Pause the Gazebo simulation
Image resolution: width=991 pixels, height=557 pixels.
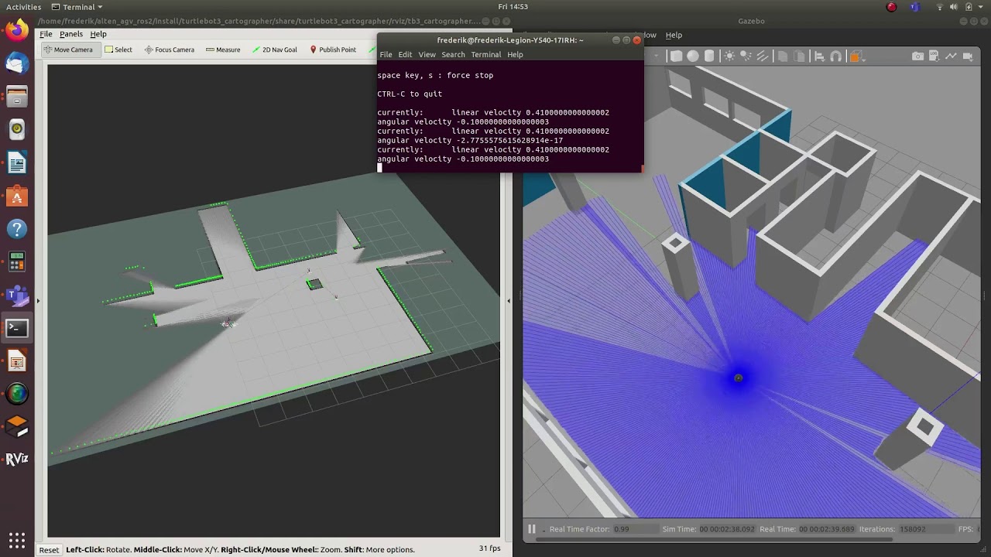click(x=532, y=529)
